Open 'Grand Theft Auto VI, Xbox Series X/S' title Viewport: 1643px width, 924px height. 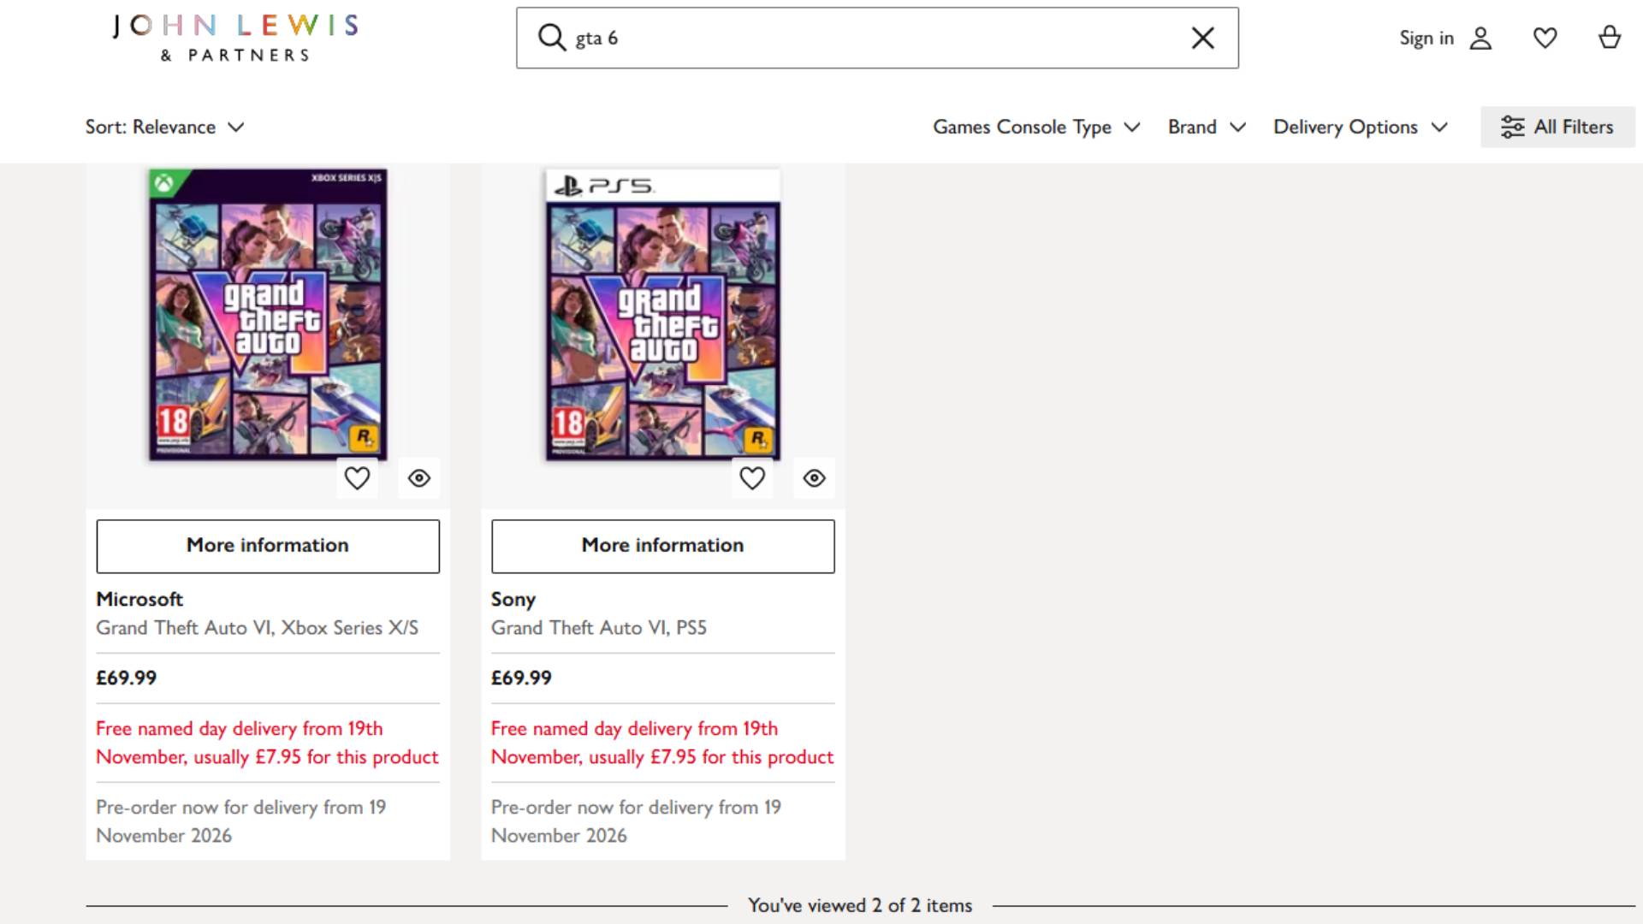(257, 628)
